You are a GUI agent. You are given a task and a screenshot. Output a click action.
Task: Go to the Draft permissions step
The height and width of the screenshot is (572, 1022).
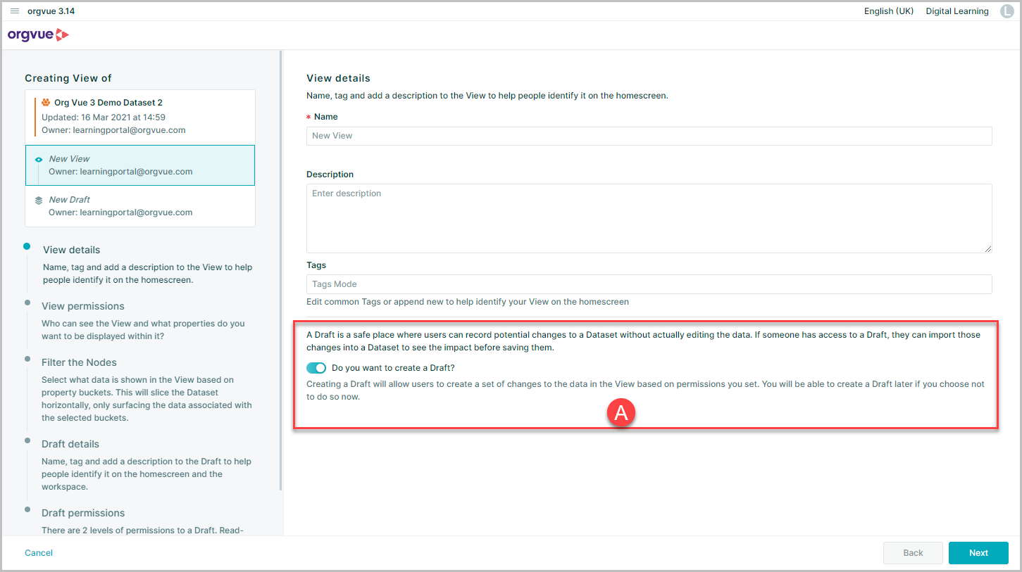(x=83, y=513)
